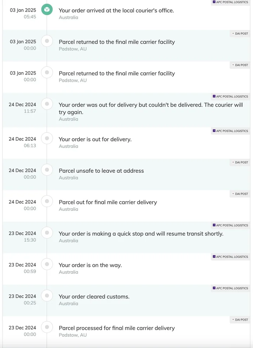This screenshot has height=348, width=253.
Task: Click APC badge on 'Your order is out for delivery' row
Action: pyautogui.click(x=231, y=131)
